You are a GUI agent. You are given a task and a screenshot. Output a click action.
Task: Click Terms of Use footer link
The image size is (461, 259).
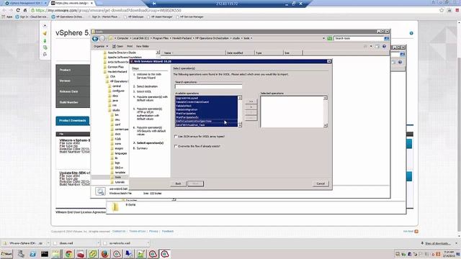coord(138,232)
